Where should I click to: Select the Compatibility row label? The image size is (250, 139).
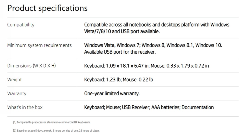coord(21,25)
